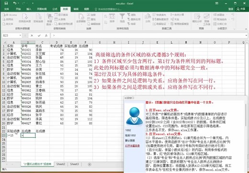Click the Save icon in the title bar
249x173 pixels.
(x=6, y=3)
